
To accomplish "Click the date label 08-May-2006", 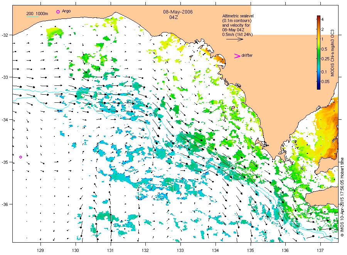I will pyautogui.click(x=178, y=12).
